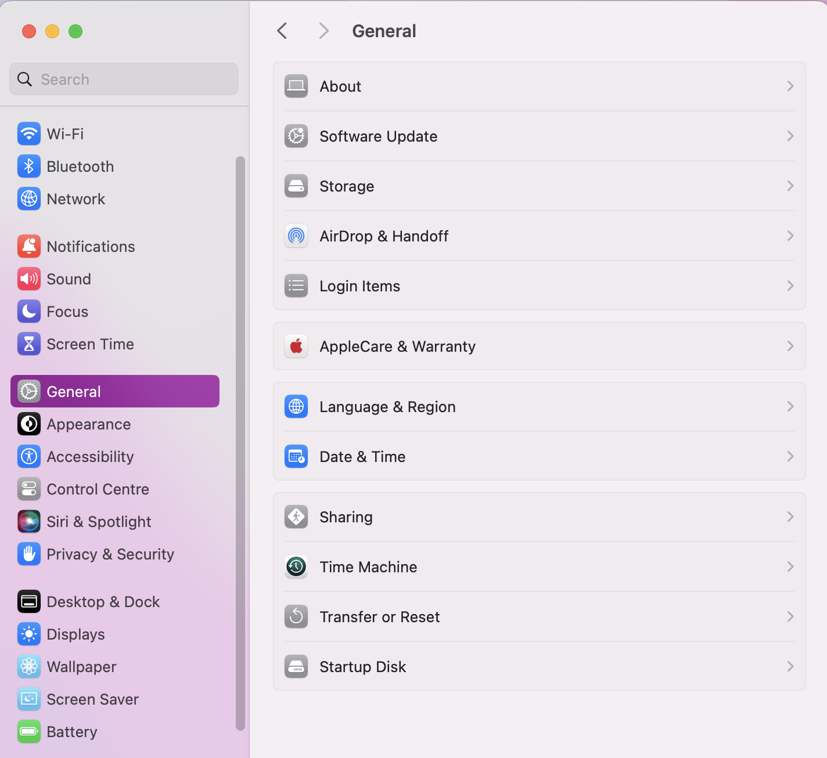Click the Time Machine clock icon
This screenshot has height=758, width=827.
coord(296,566)
